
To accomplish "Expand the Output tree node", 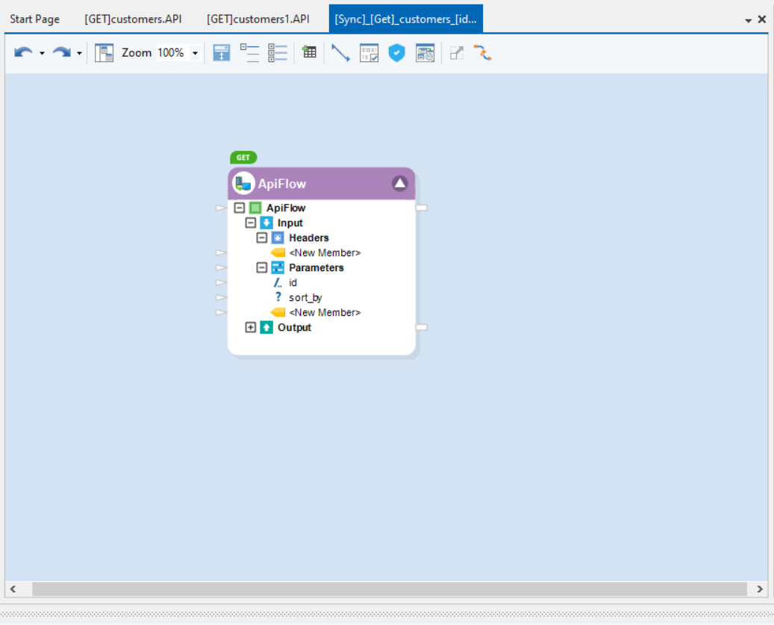I will point(251,328).
